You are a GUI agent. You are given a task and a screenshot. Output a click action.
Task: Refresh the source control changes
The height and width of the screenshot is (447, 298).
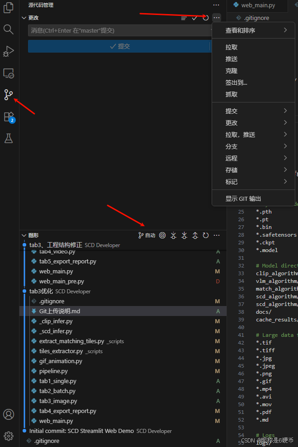206,18
